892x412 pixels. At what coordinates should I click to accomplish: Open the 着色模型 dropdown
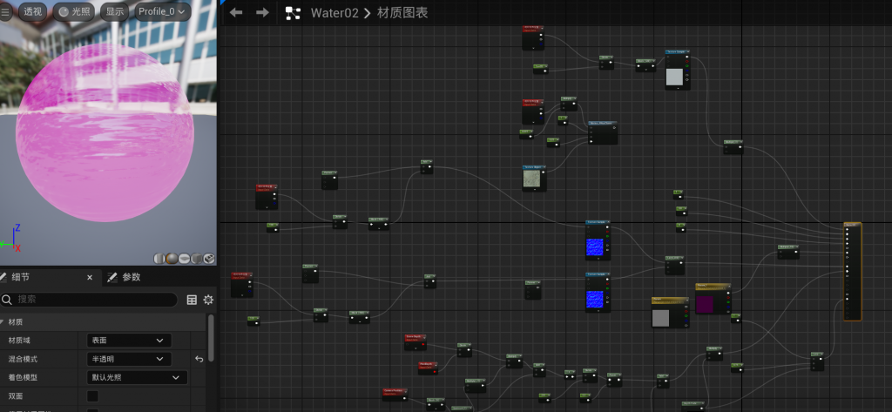tap(138, 378)
